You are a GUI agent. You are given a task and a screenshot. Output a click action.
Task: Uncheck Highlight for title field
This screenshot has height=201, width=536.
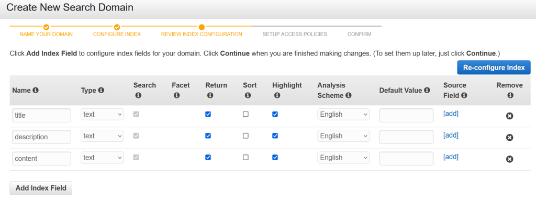275,114
